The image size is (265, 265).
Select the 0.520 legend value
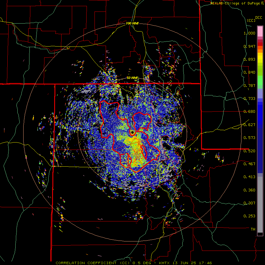coord(249,151)
